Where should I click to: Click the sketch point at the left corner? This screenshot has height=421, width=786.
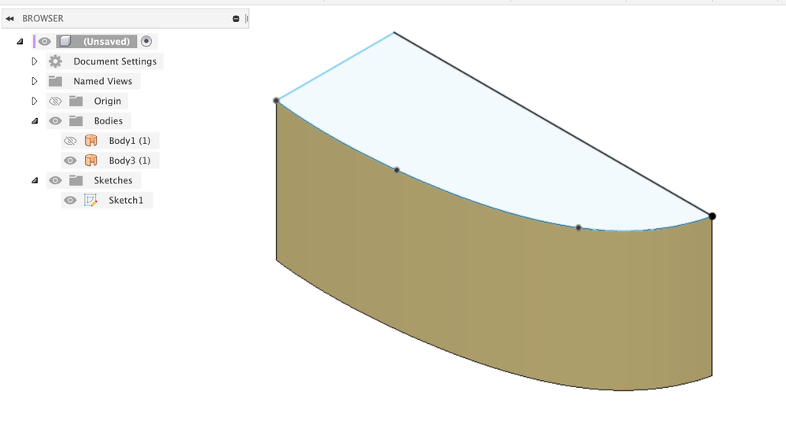pyautogui.click(x=276, y=101)
